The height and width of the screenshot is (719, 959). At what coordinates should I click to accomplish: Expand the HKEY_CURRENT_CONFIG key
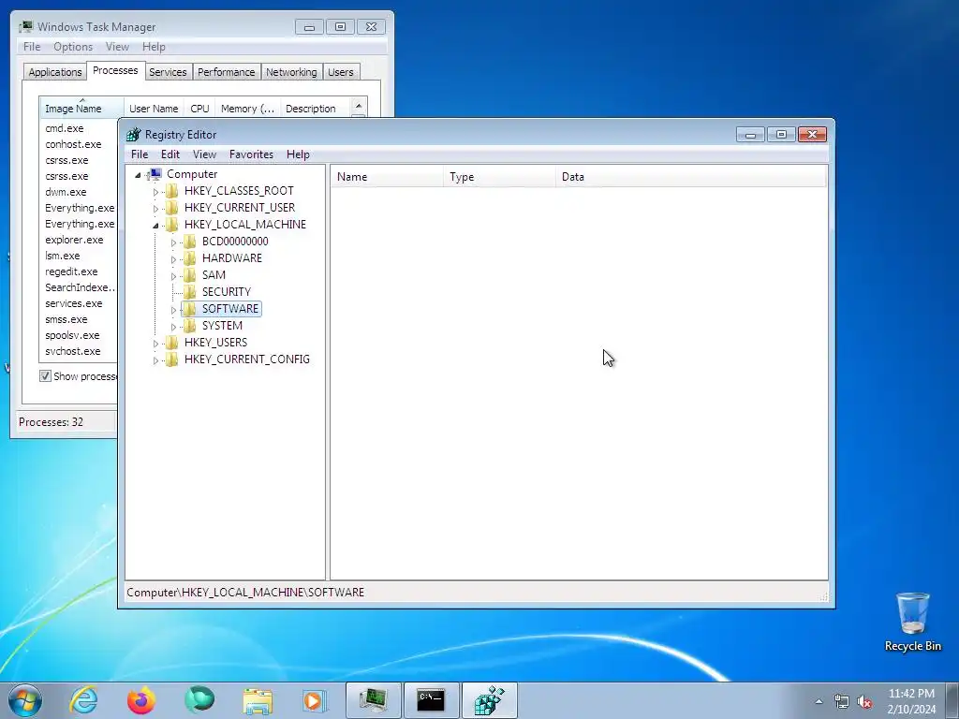(155, 360)
